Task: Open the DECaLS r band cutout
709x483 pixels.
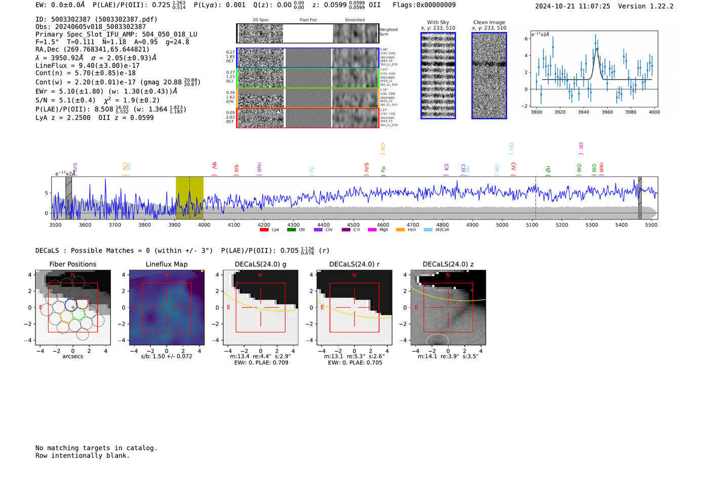Action: [354, 307]
